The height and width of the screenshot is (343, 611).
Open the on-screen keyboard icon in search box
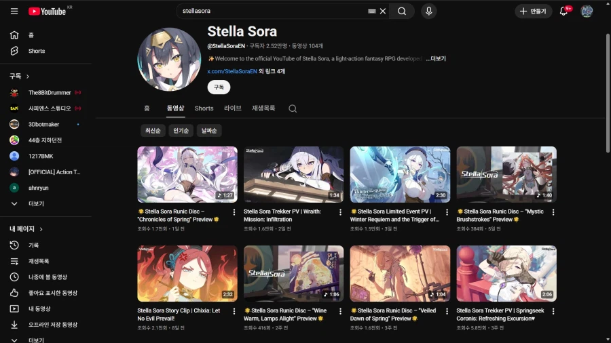pos(371,12)
